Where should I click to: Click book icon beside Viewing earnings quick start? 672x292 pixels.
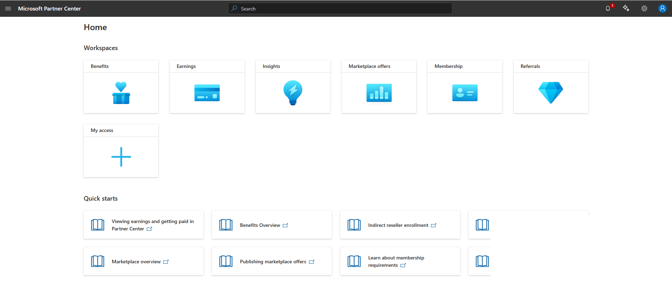(x=98, y=225)
